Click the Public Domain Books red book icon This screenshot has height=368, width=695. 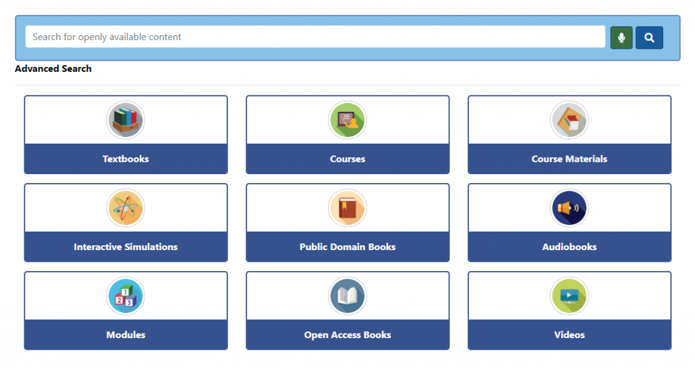click(347, 208)
